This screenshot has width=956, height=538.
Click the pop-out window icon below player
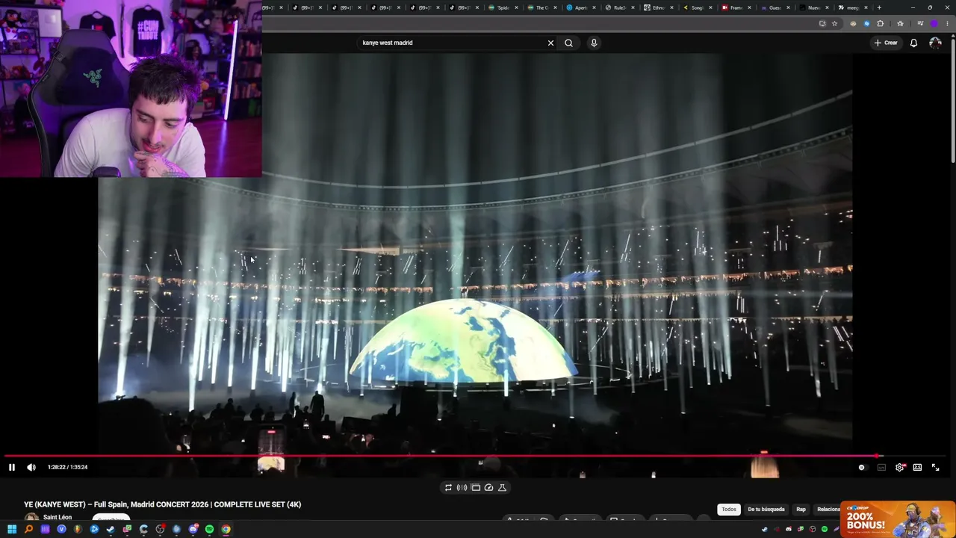pyautogui.click(x=475, y=487)
